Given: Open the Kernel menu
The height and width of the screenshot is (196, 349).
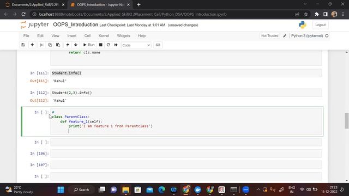Looking at the screenshot, I should [104, 36].
